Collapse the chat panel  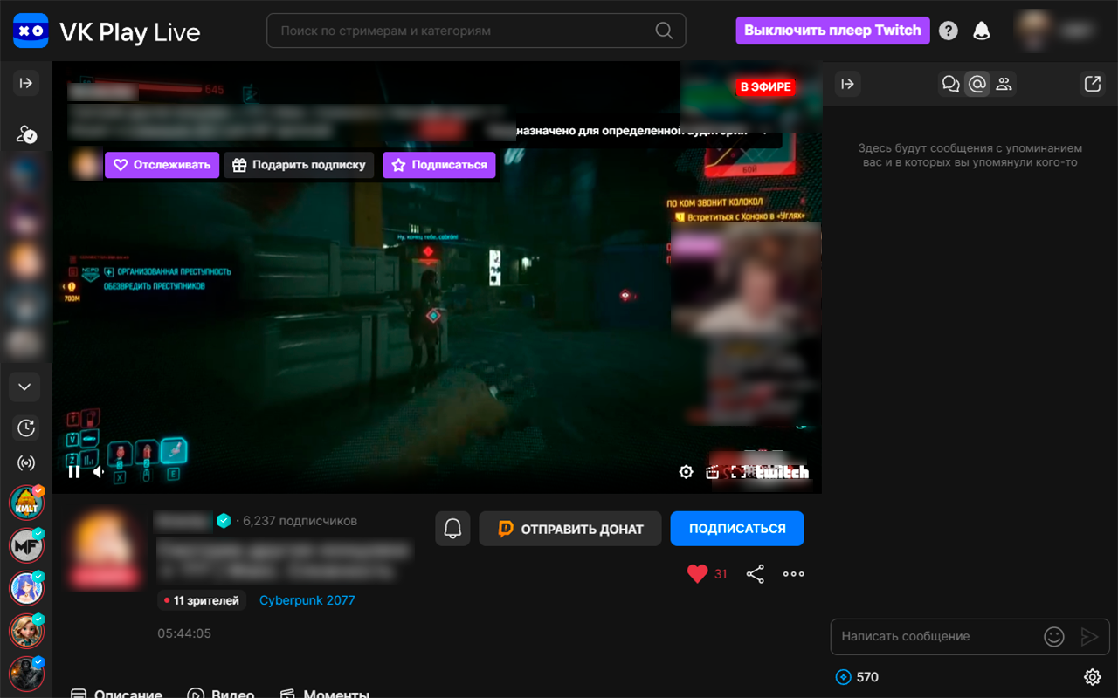tap(846, 84)
